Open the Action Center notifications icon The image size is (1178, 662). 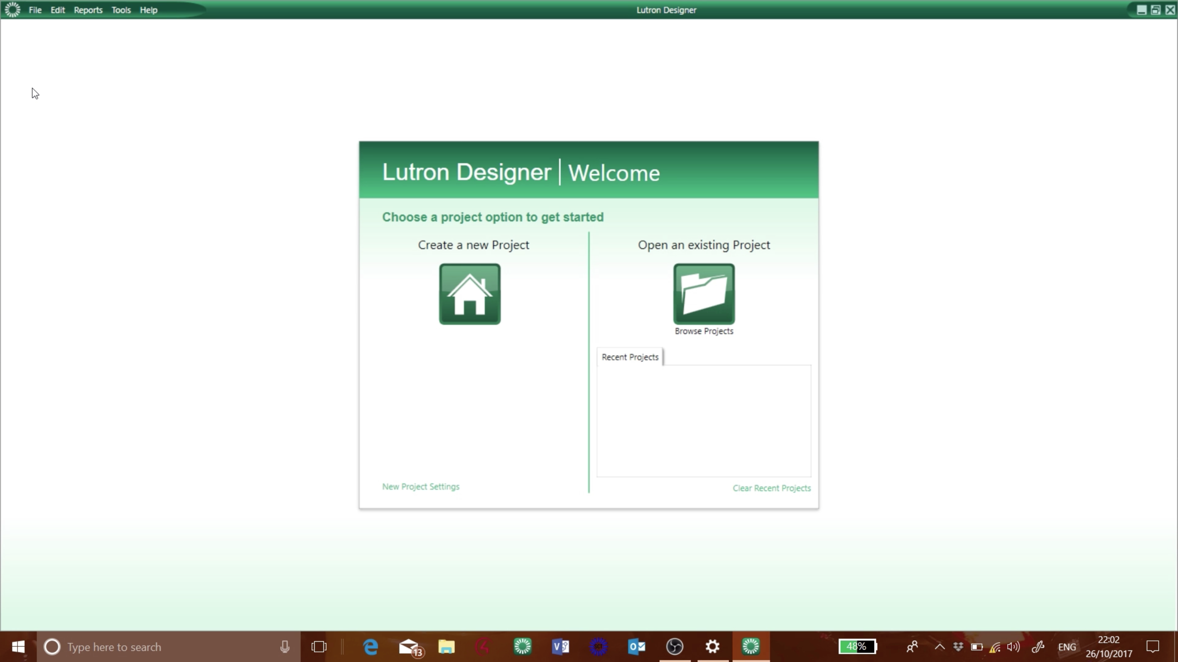(1153, 647)
